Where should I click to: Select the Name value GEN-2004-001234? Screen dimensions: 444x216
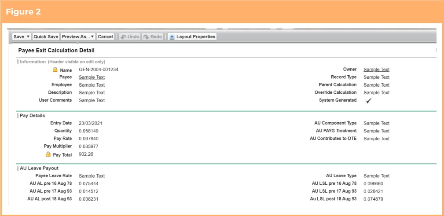tap(99, 70)
